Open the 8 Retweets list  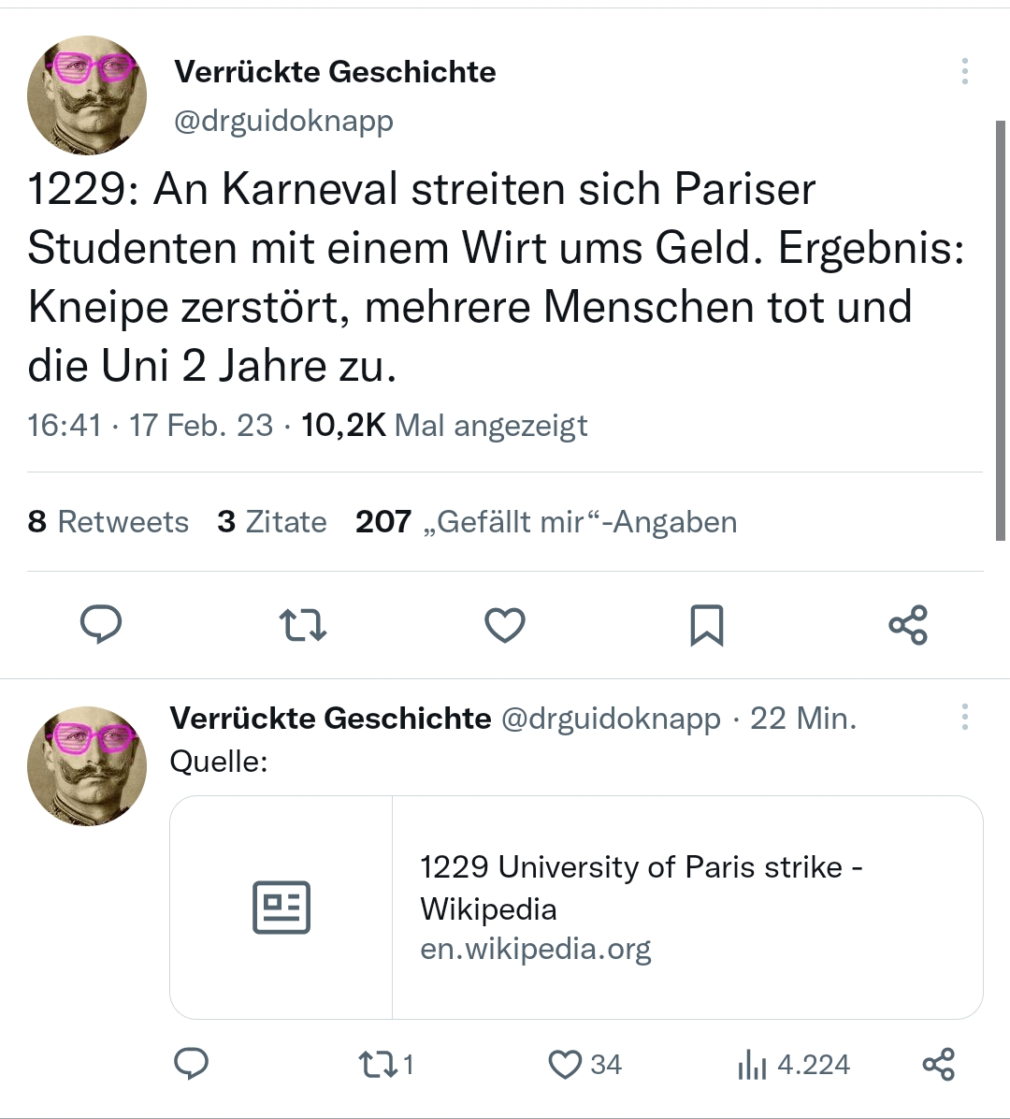pos(108,521)
